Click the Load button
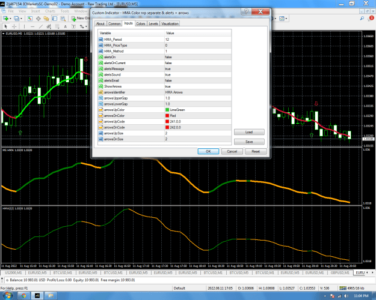376x300 pixels. [249, 132]
